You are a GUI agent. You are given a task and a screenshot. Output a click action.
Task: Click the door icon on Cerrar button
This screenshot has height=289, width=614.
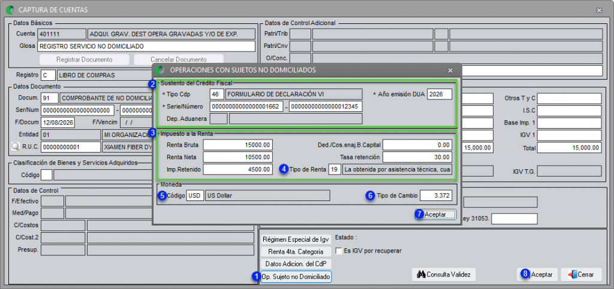tap(571, 274)
